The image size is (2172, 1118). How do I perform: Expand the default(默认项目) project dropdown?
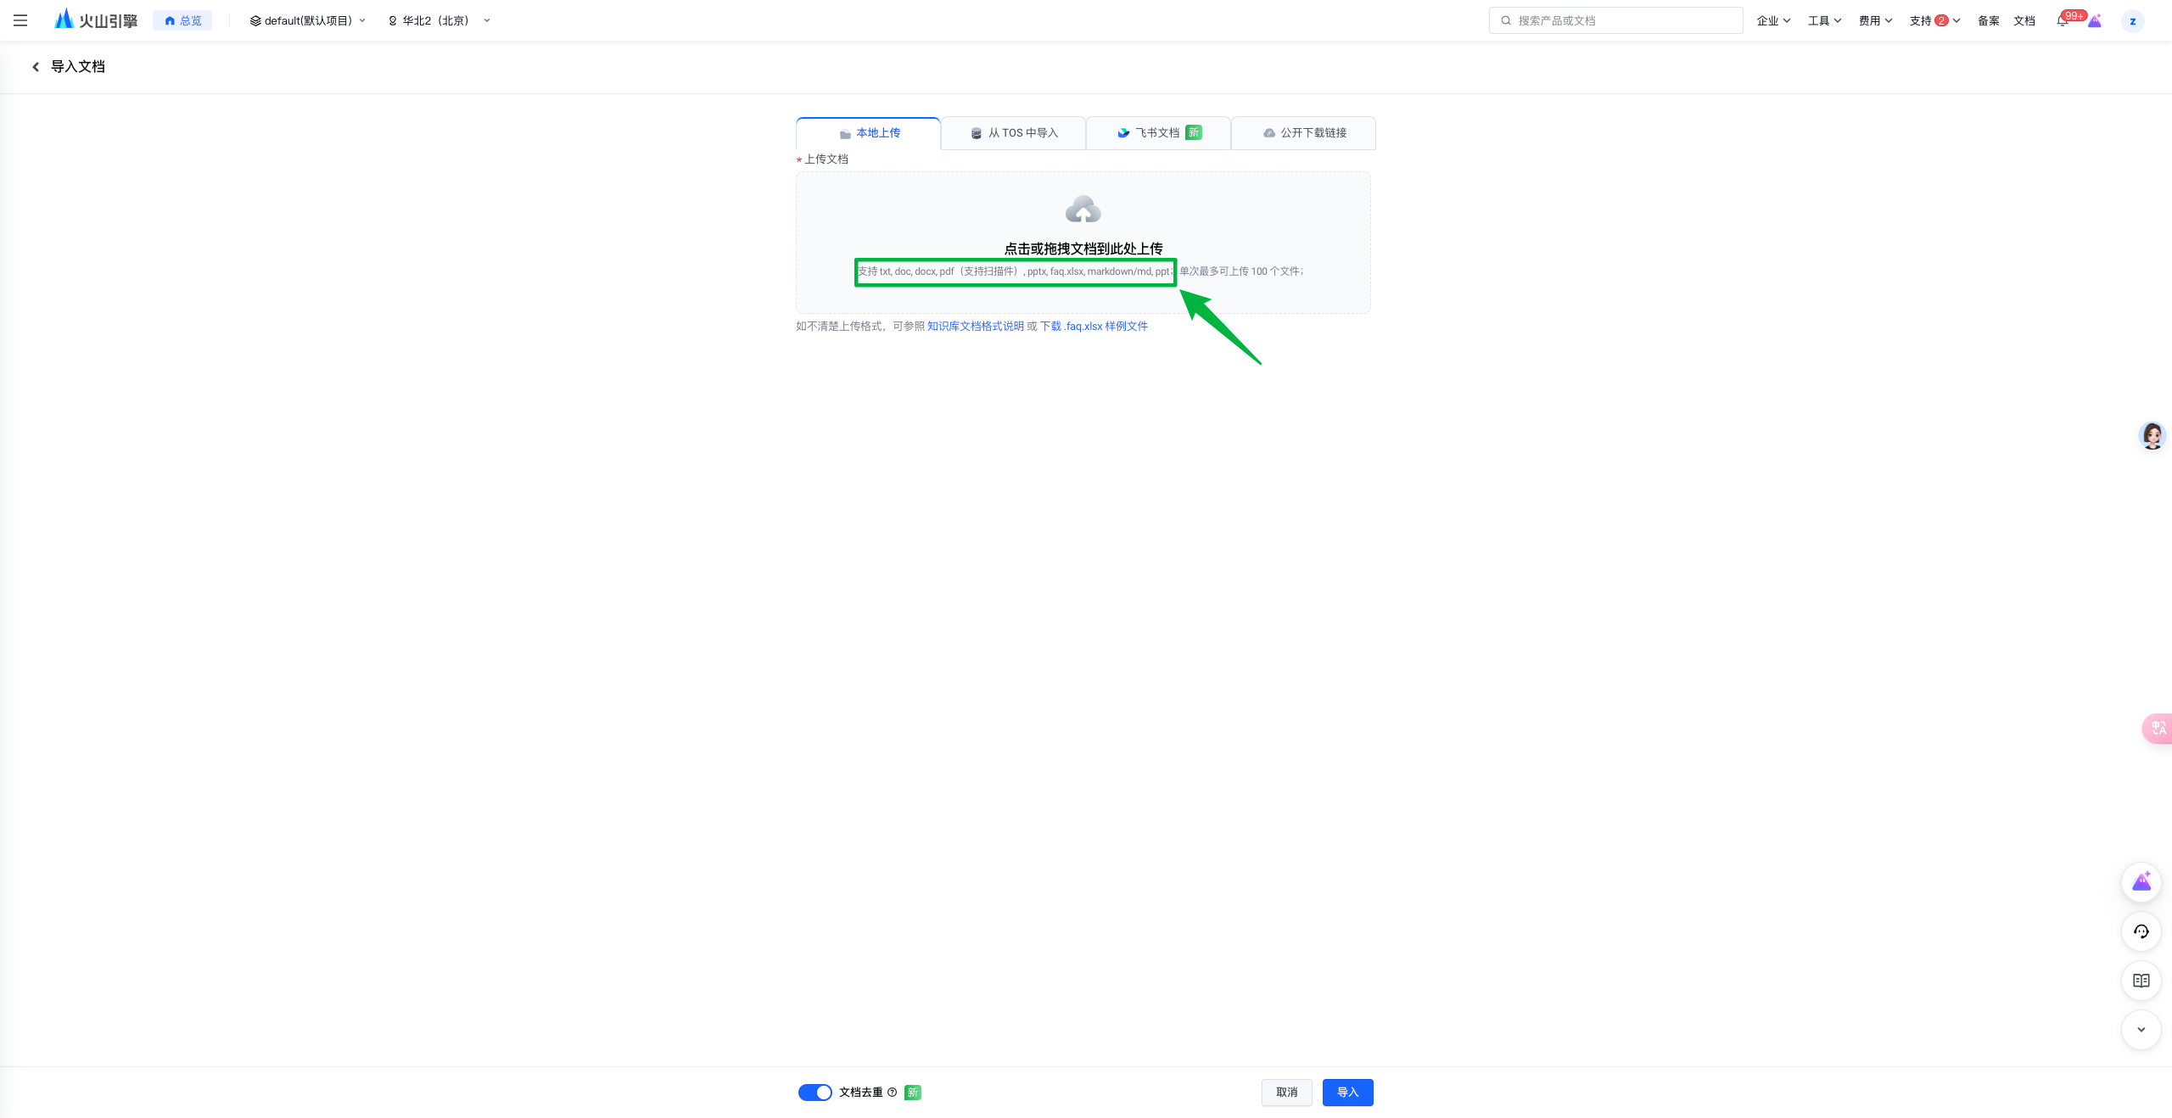coord(307,20)
